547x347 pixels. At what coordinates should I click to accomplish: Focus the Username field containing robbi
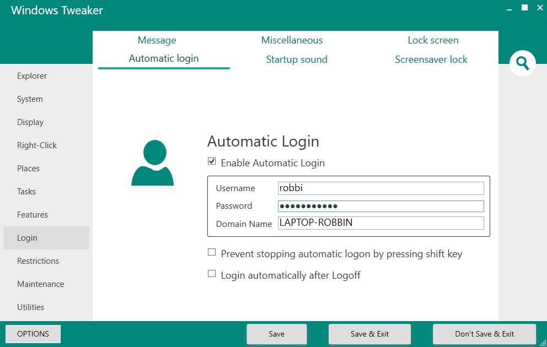(x=381, y=188)
